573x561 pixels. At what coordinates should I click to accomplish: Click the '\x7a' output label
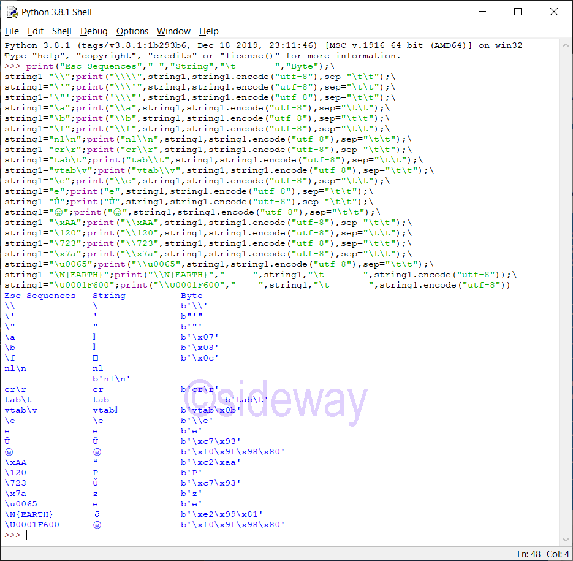pos(15,494)
